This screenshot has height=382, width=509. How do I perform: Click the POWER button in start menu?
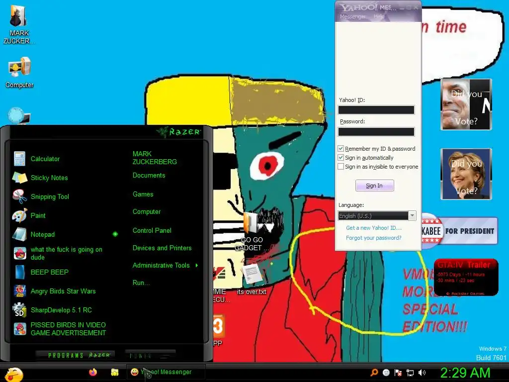(150, 356)
